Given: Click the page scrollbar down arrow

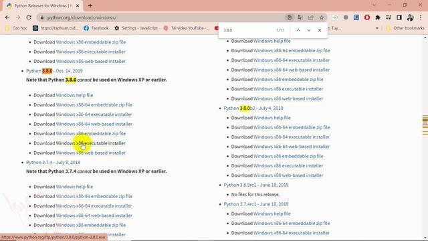Looking at the screenshot, I should pyautogui.click(x=425, y=238).
